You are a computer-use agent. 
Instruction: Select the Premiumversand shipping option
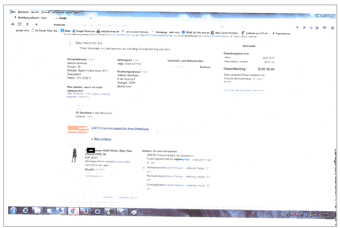pos(156,176)
